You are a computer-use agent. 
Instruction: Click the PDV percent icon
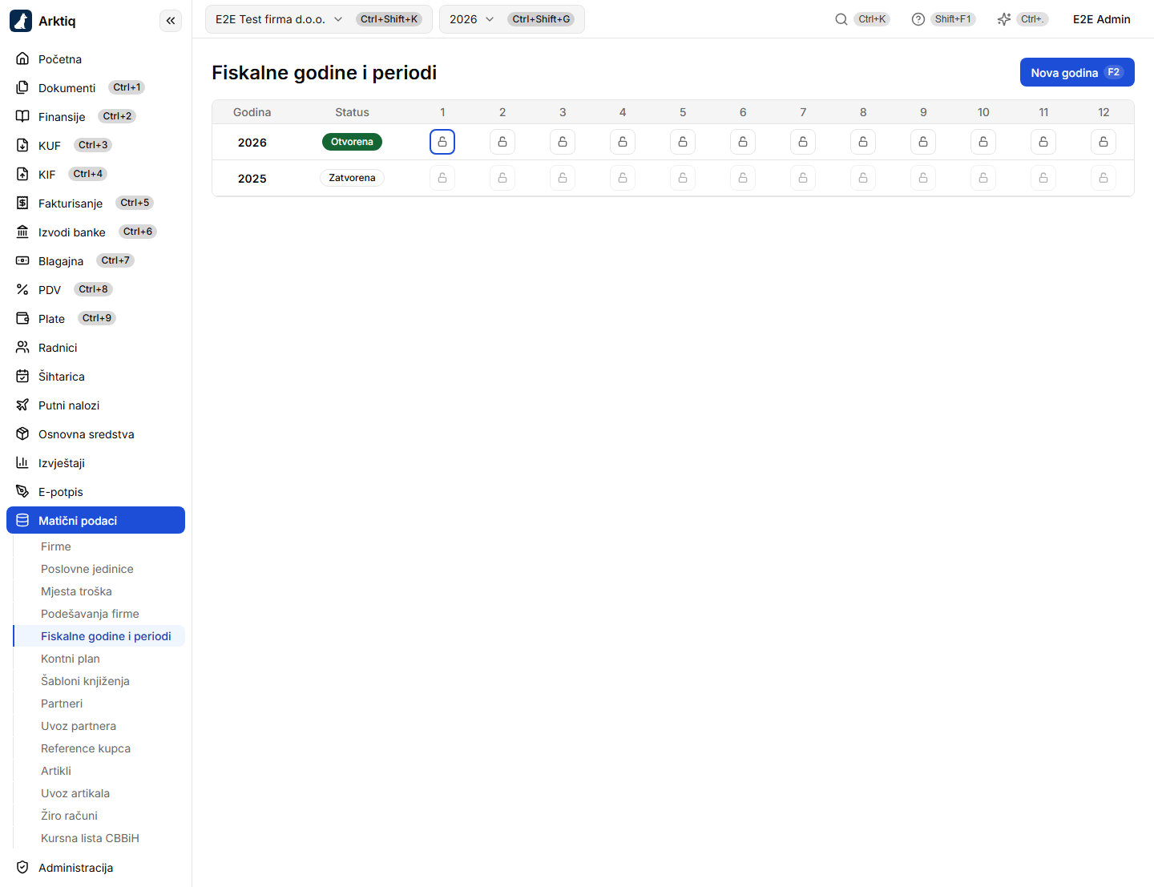[x=22, y=289]
